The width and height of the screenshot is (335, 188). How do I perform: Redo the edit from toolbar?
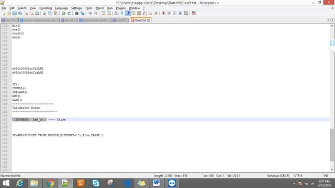tap(69, 13)
